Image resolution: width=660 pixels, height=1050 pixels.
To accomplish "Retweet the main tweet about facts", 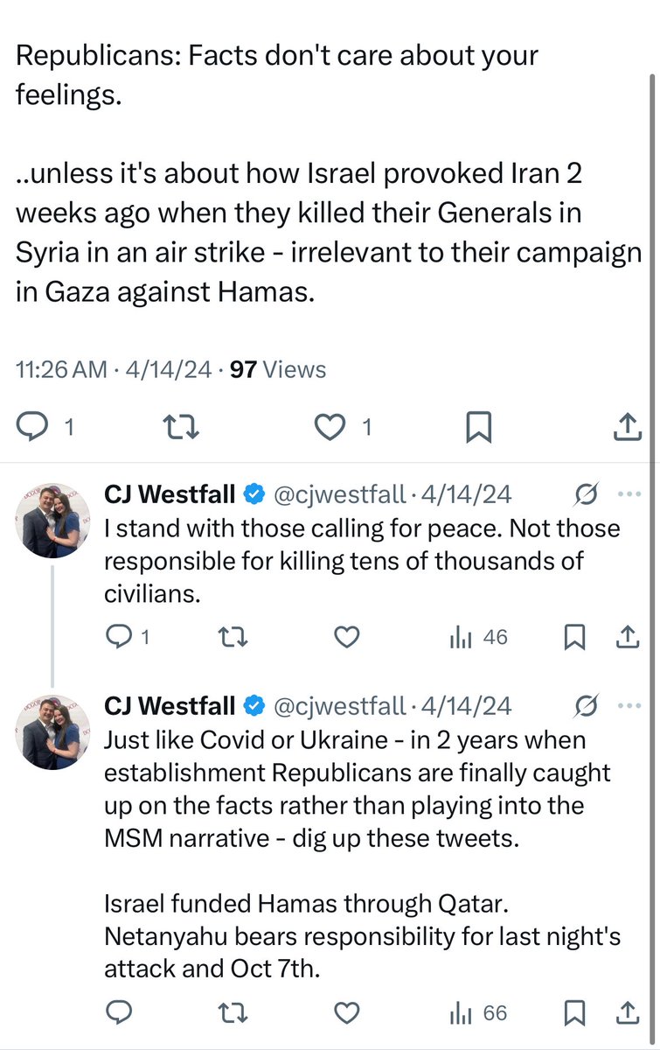I will point(184,426).
